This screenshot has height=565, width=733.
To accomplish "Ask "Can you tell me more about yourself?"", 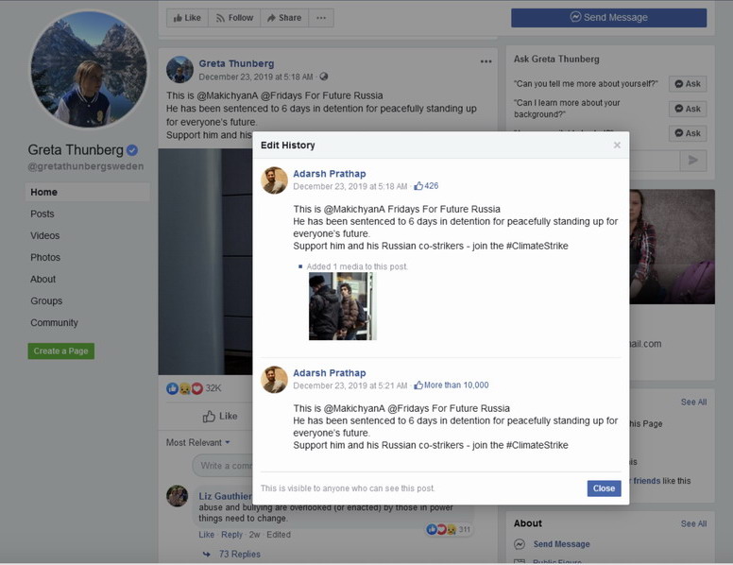I will 687,84.
